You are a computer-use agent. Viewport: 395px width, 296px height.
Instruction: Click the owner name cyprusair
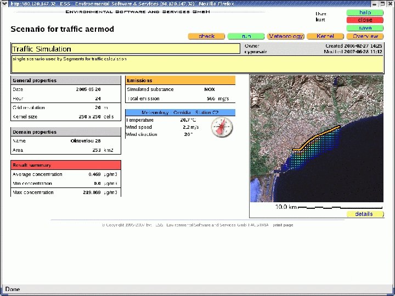click(x=256, y=52)
